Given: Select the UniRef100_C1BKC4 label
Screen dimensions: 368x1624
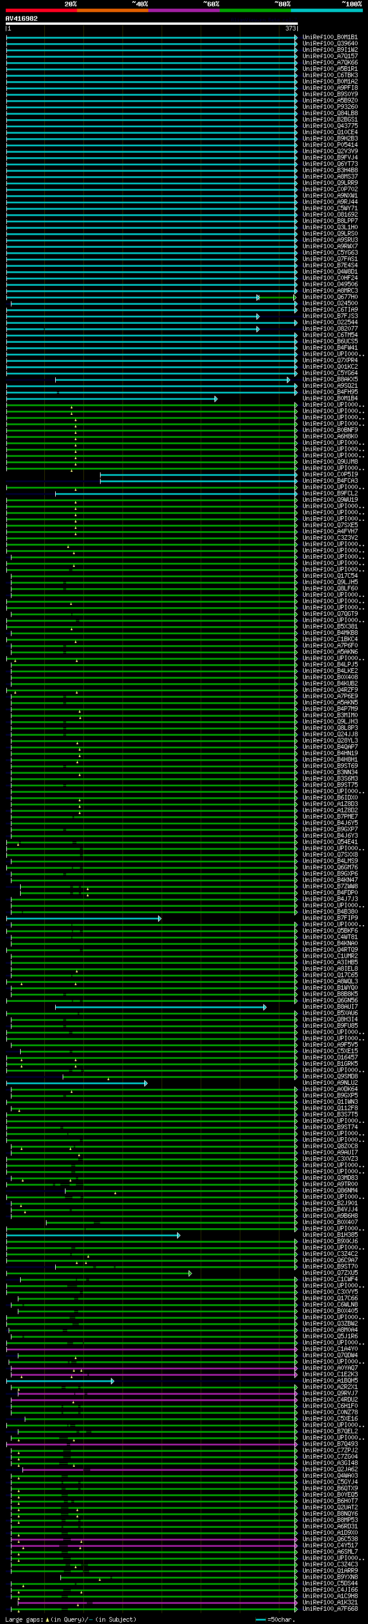Looking at the screenshot, I should pyautogui.click(x=329, y=639).
